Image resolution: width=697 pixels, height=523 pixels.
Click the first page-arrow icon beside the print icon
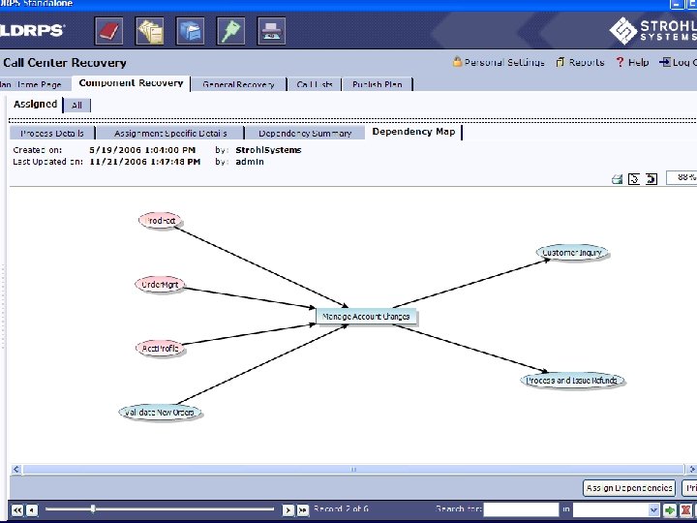[634, 179]
